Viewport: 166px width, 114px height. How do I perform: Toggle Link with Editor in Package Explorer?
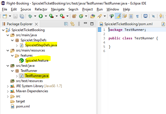point(72,24)
